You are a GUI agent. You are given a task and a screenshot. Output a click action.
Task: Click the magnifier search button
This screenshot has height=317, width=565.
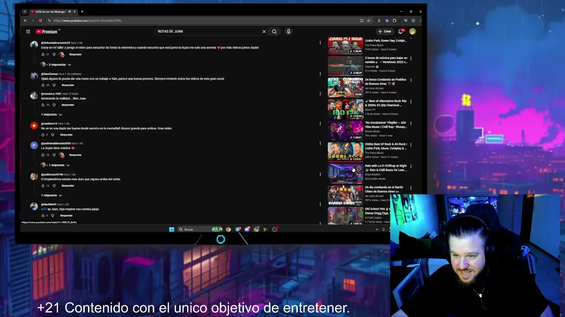274,31
